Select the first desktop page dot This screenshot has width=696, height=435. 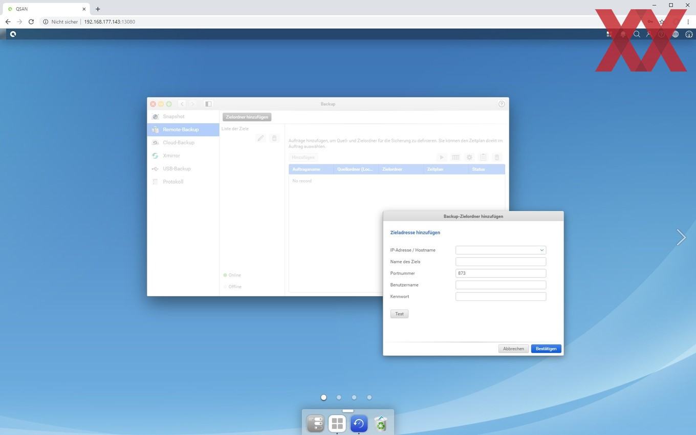tap(323, 397)
